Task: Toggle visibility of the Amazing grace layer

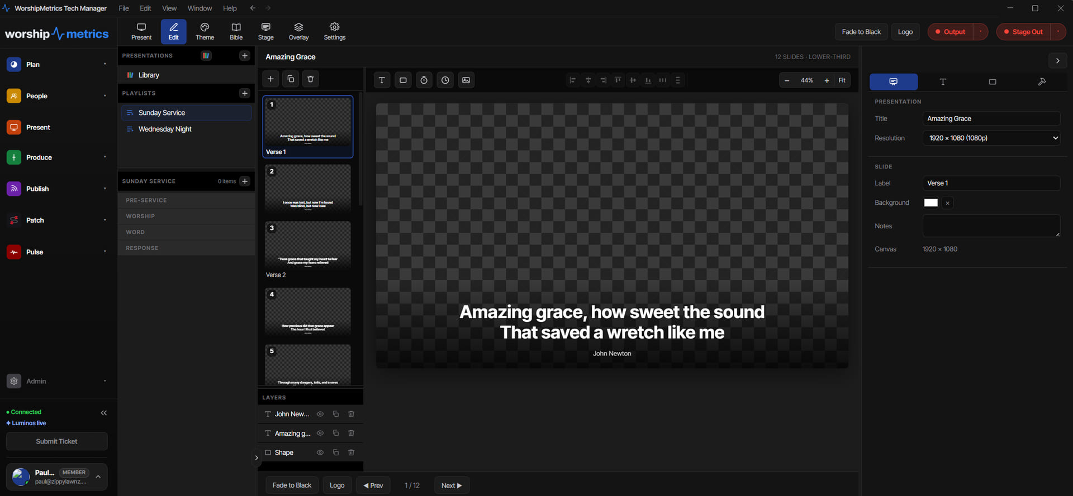Action: pos(320,434)
